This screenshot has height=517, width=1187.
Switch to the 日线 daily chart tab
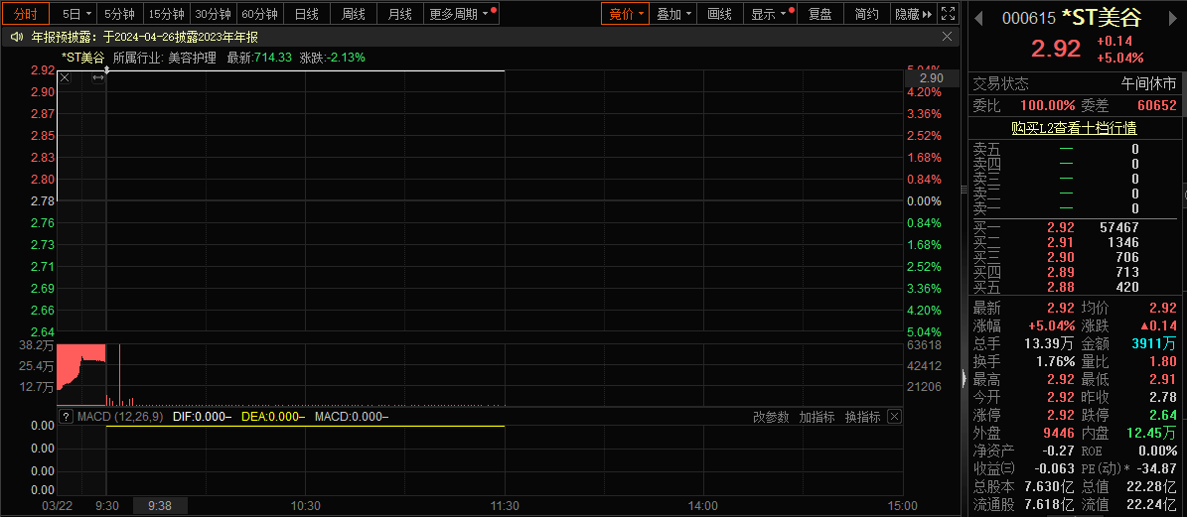[x=307, y=14]
